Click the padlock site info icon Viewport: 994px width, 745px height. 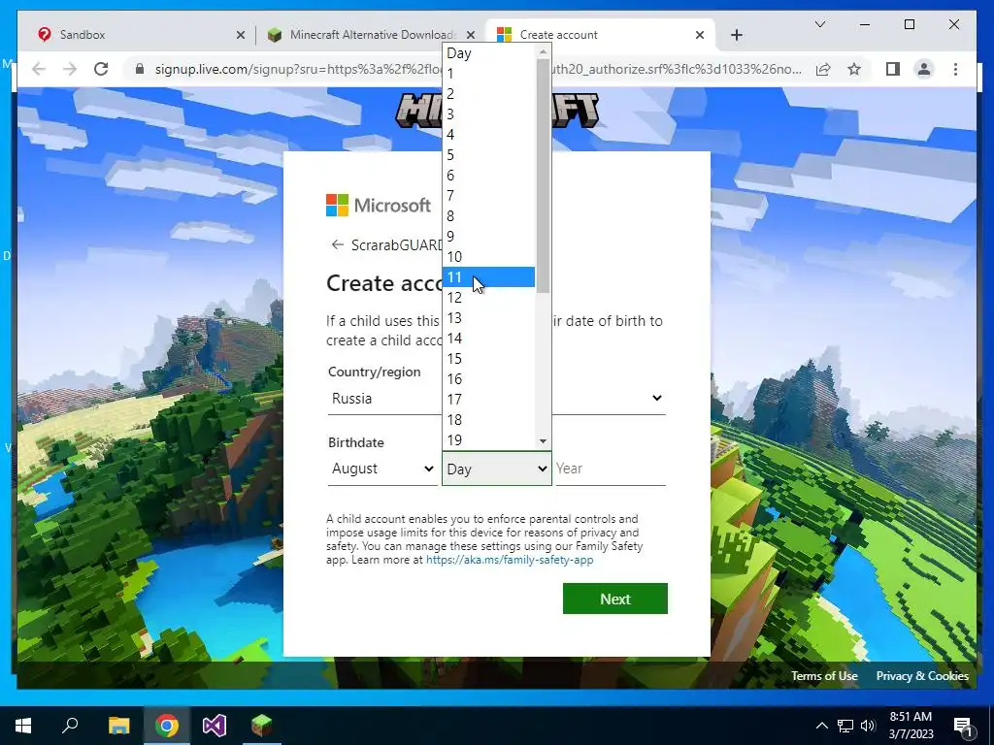pos(140,69)
